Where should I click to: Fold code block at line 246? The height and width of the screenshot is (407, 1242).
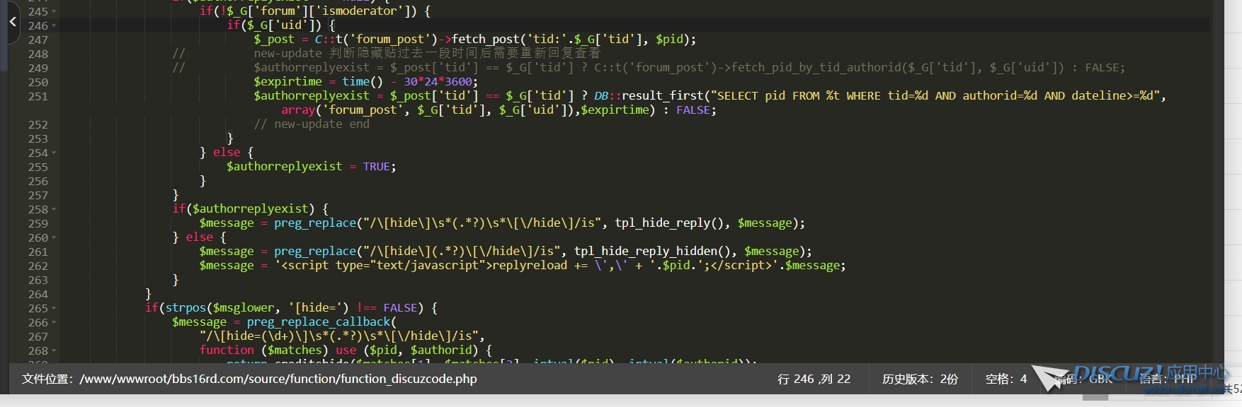(x=55, y=26)
